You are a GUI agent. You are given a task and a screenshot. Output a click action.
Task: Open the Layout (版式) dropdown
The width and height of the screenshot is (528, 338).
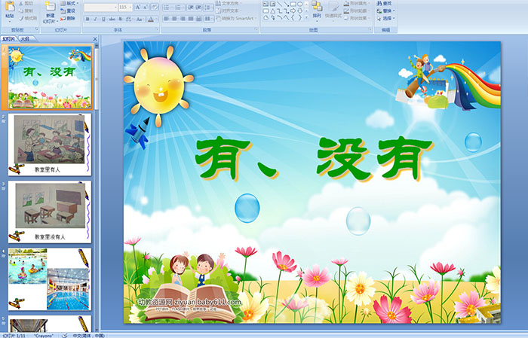click(x=69, y=3)
